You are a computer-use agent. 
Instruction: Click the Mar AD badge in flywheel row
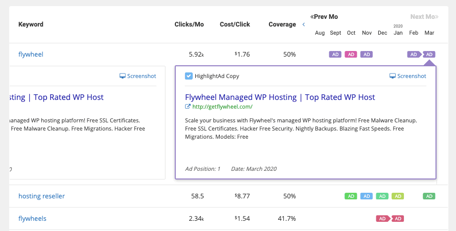[429, 54]
